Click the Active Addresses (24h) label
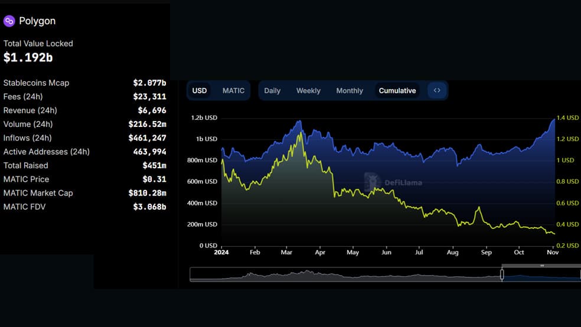This screenshot has width=581, height=327. [46, 152]
